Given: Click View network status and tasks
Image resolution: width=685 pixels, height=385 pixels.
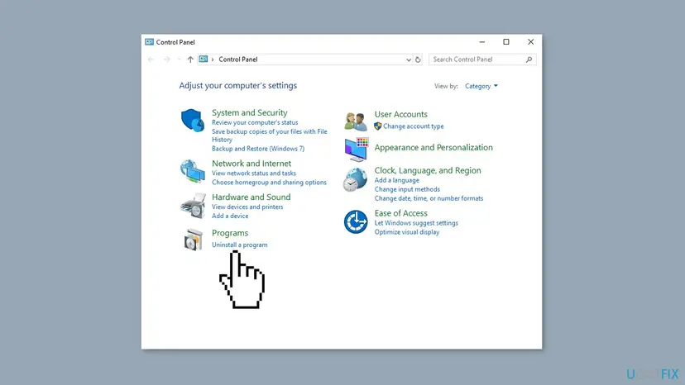Looking at the screenshot, I should [x=254, y=173].
